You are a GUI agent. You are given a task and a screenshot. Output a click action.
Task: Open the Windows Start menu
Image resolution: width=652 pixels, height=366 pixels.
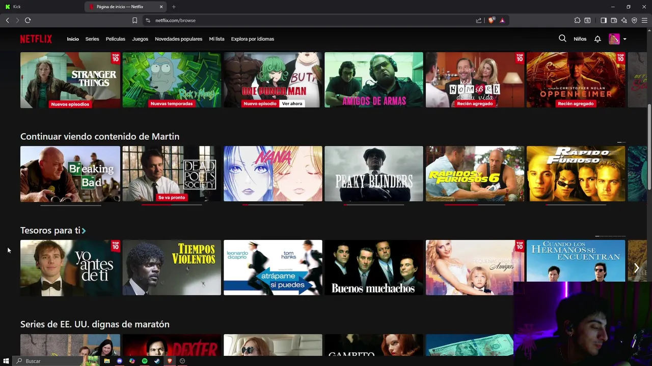tap(6, 361)
